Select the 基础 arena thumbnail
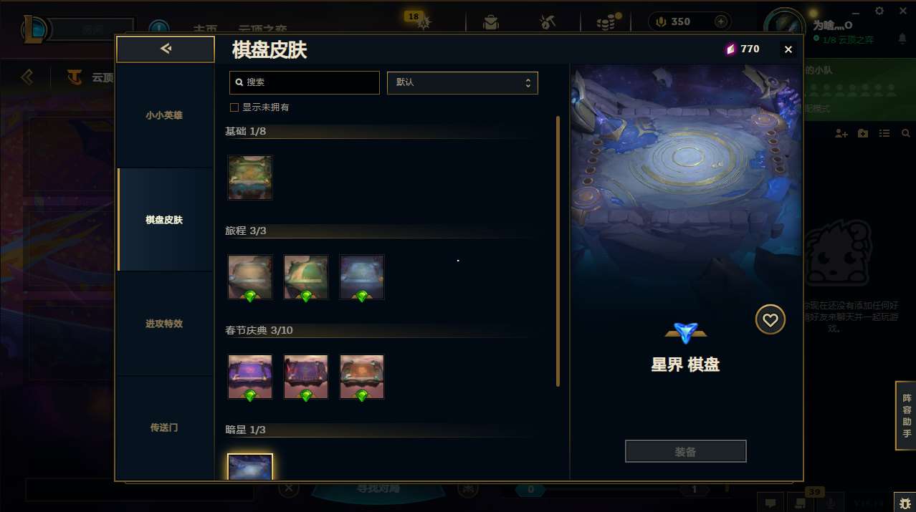 point(250,177)
